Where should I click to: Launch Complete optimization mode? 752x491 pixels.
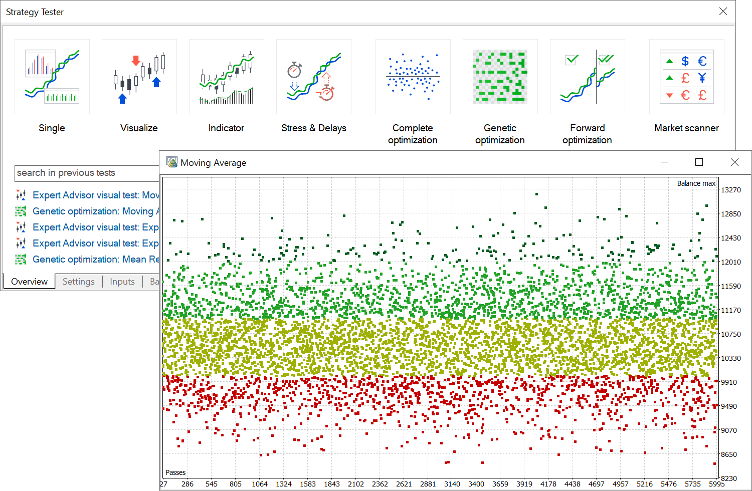(x=413, y=77)
